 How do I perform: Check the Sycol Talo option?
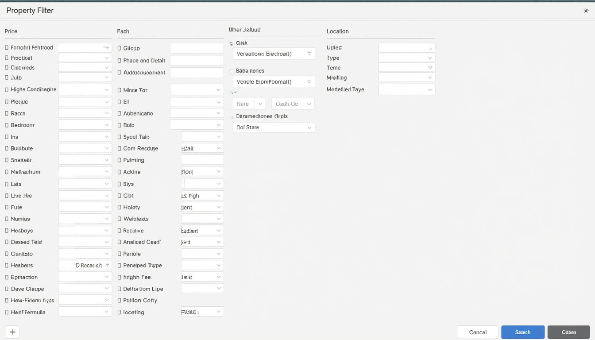point(120,137)
